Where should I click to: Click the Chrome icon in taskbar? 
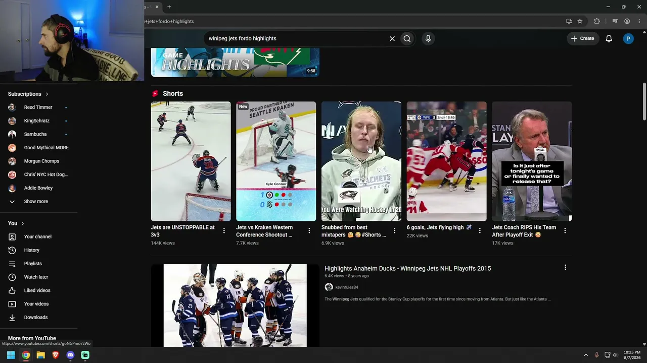click(x=26, y=355)
